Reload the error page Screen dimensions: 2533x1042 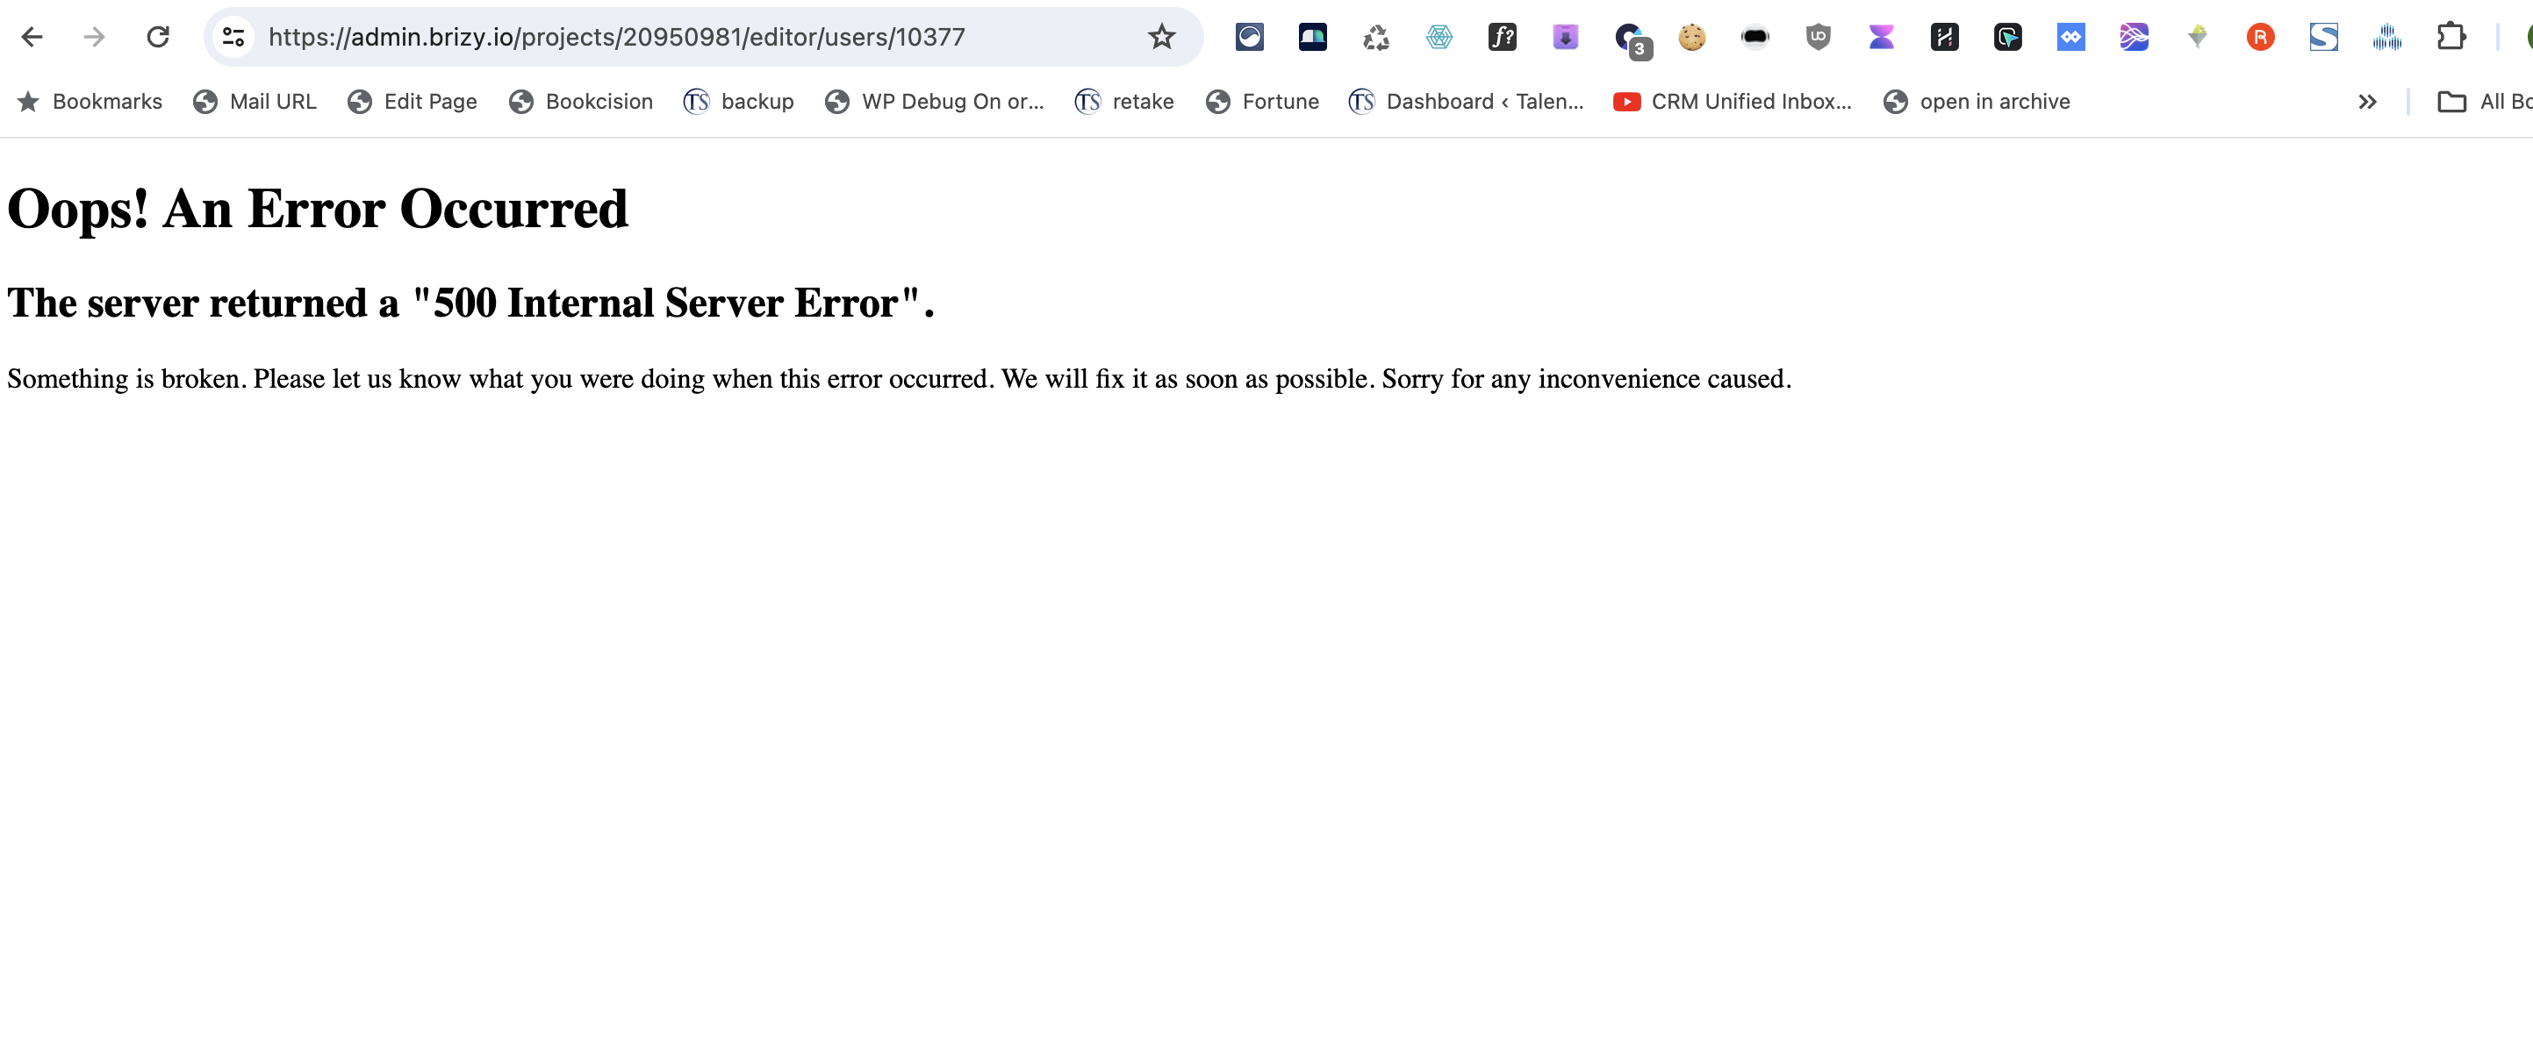157,38
